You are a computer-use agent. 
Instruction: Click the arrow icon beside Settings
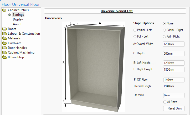pyautogui.click(x=9, y=15)
